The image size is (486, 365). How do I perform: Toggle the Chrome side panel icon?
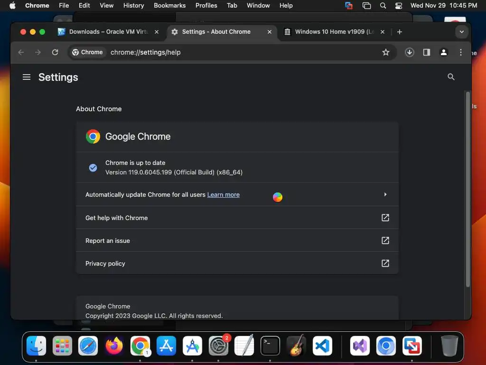(427, 52)
